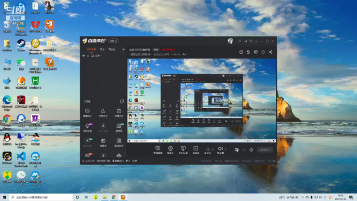
Task: Edit the stream title with the pencil icon
Action: (149, 54)
